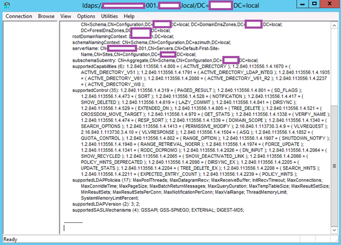Viewport: 341px width, 245px height.
Task: Click the 'SystemMemoryLimitPercent' text
Action: [x=109, y=198]
